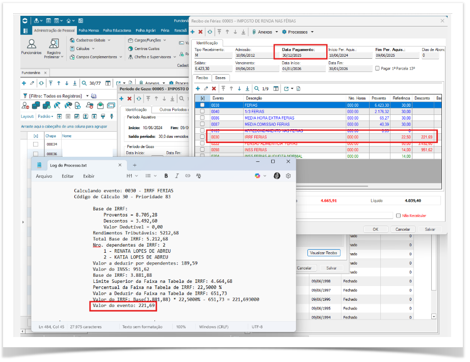
Task: Toggle bold in the Notepad toolbar
Action: [166, 176]
